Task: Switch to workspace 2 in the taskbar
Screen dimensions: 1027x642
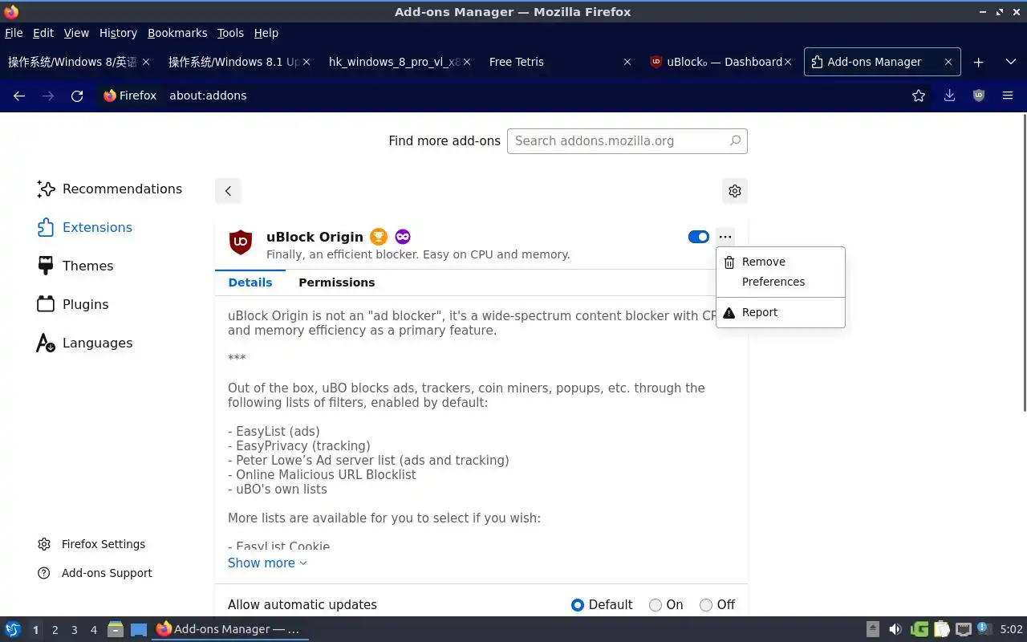Action: click(x=55, y=630)
